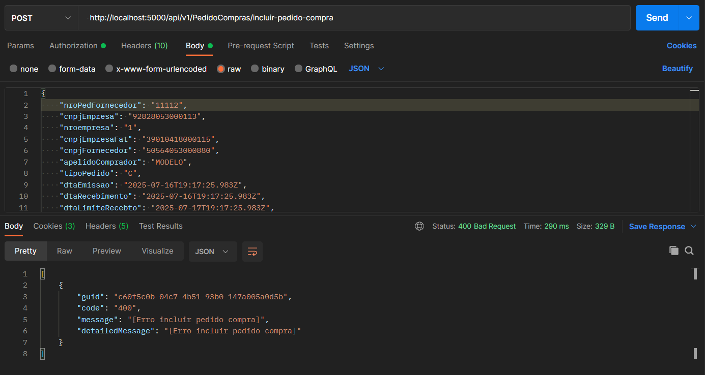
Task: Copy the response body with copy icon
Action: coord(674,251)
